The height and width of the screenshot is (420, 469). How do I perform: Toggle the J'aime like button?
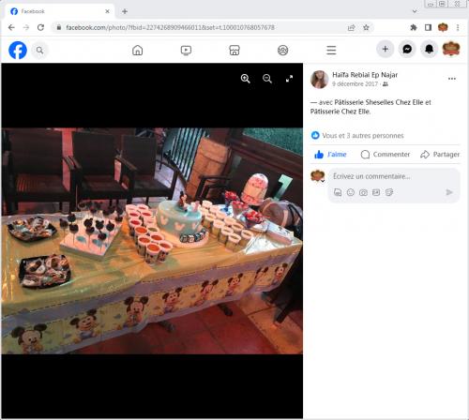click(x=330, y=155)
